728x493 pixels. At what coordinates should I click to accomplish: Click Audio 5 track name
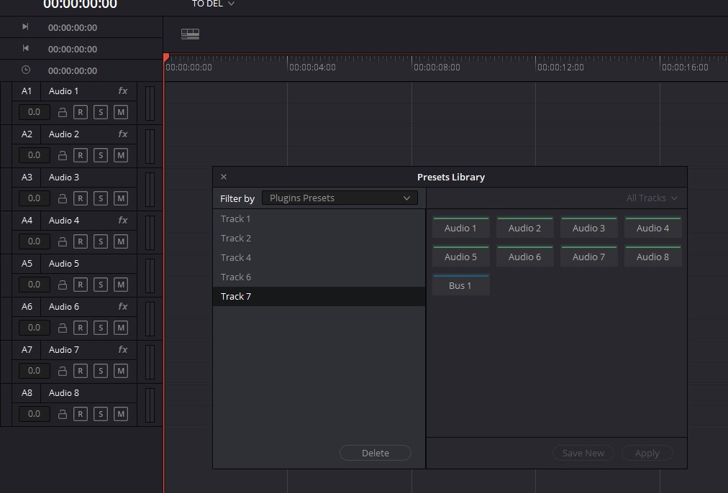tap(64, 264)
